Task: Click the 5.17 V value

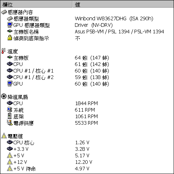Action: click(82, 156)
